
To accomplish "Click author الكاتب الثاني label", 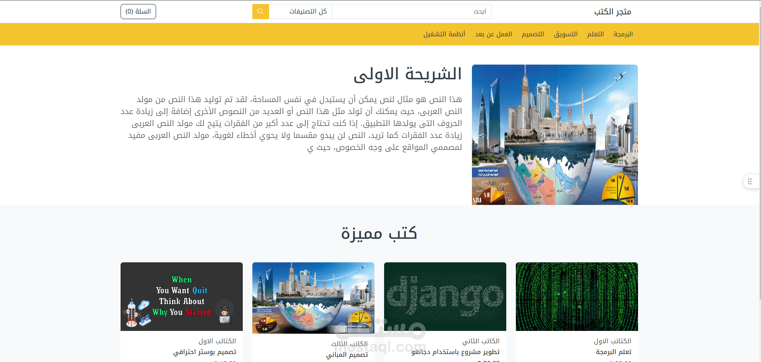I will [481, 341].
